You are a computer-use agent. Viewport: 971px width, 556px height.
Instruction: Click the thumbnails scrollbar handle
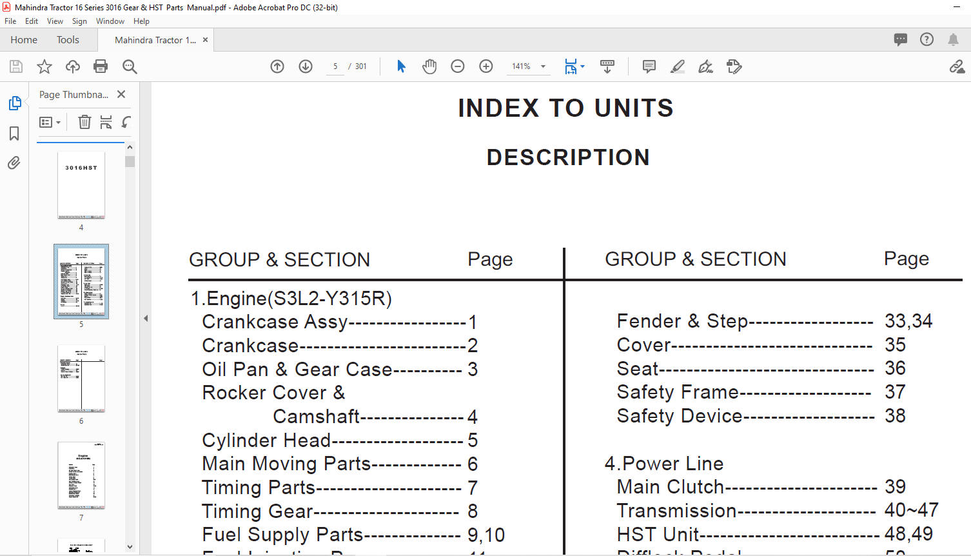click(130, 161)
